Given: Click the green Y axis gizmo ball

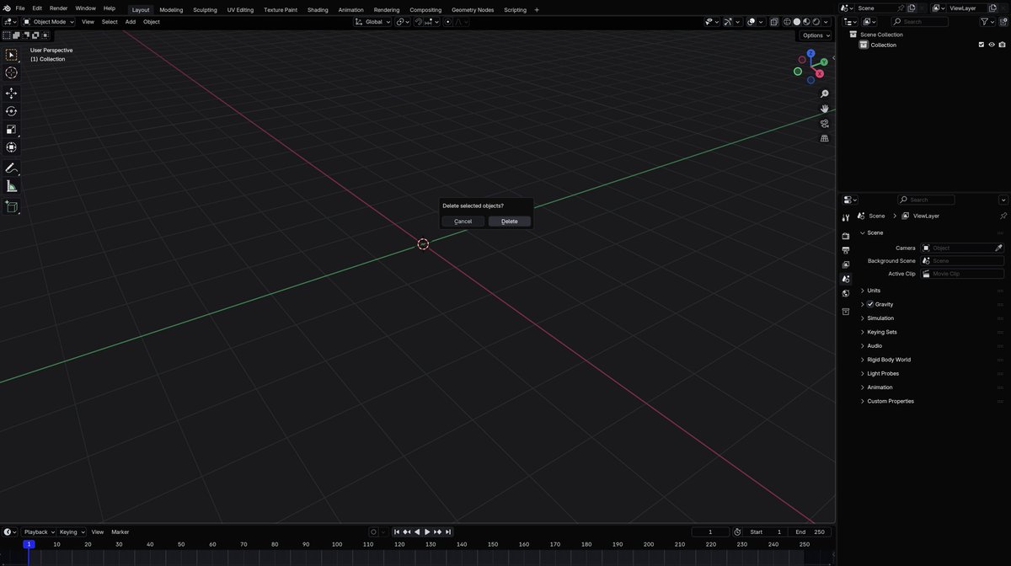Looking at the screenshot, I should point(824,62).
